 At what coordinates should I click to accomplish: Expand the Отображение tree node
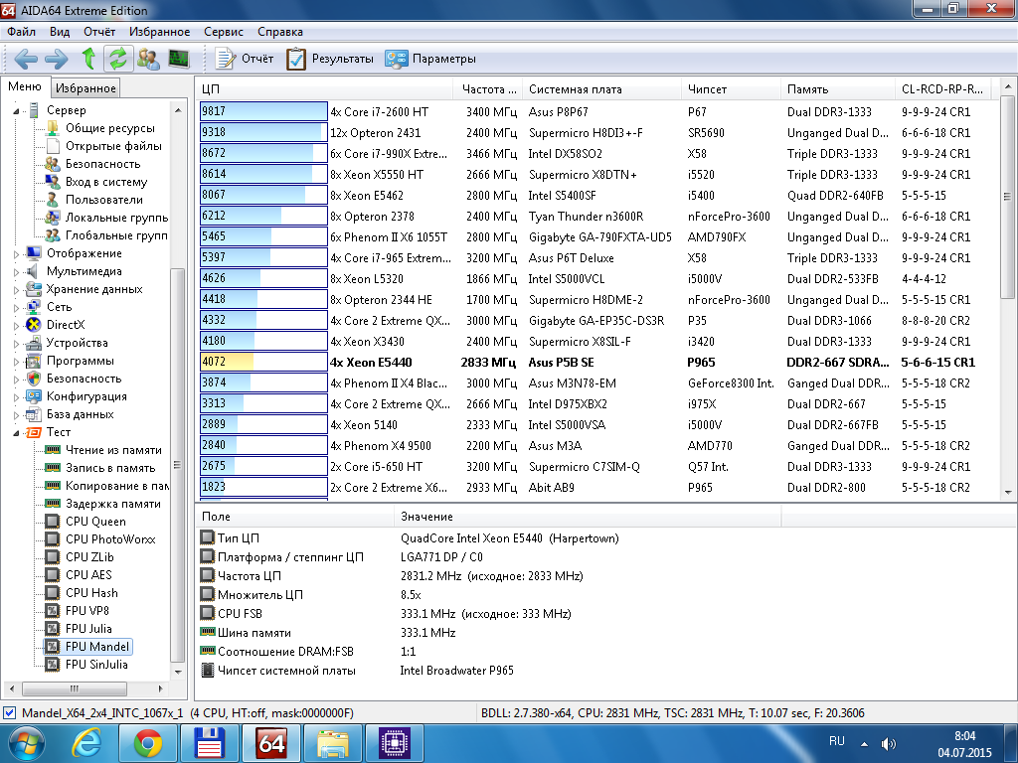(16, 254)
